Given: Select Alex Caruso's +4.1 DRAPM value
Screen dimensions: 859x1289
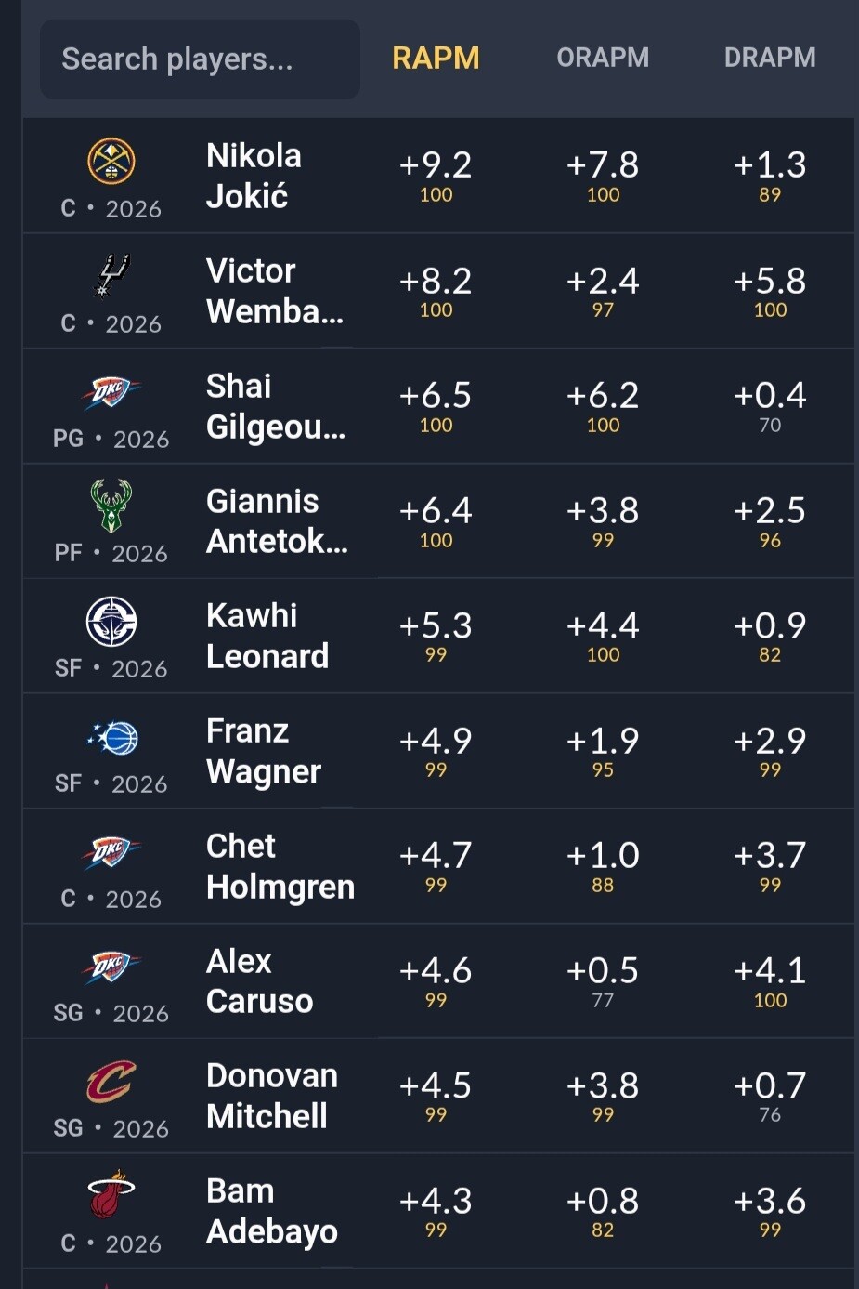Looking at the screenshot, I should (770, 971).
